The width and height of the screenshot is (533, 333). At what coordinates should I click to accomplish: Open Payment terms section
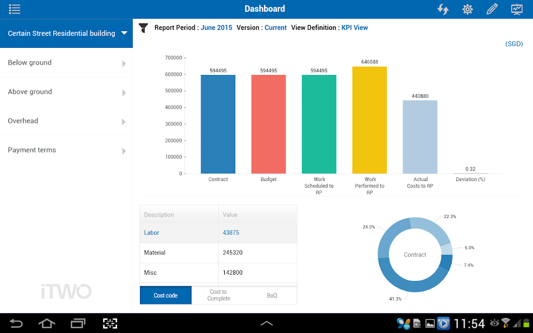pyautogui.click(x=66, y=150)
